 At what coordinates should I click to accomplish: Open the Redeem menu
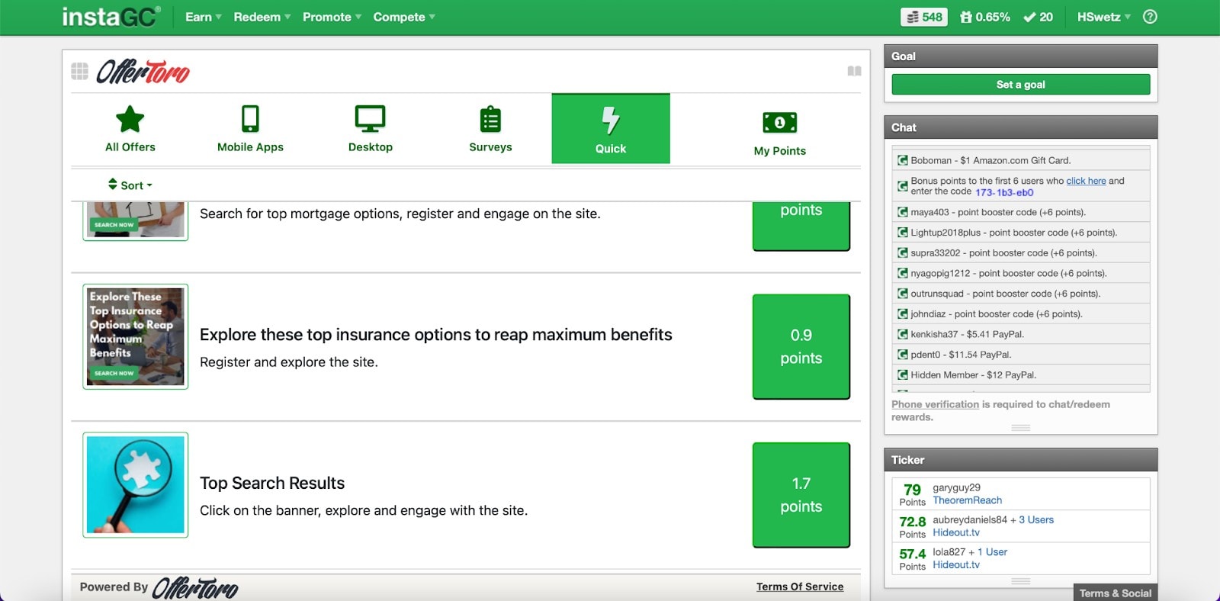(x=262, y=17)
